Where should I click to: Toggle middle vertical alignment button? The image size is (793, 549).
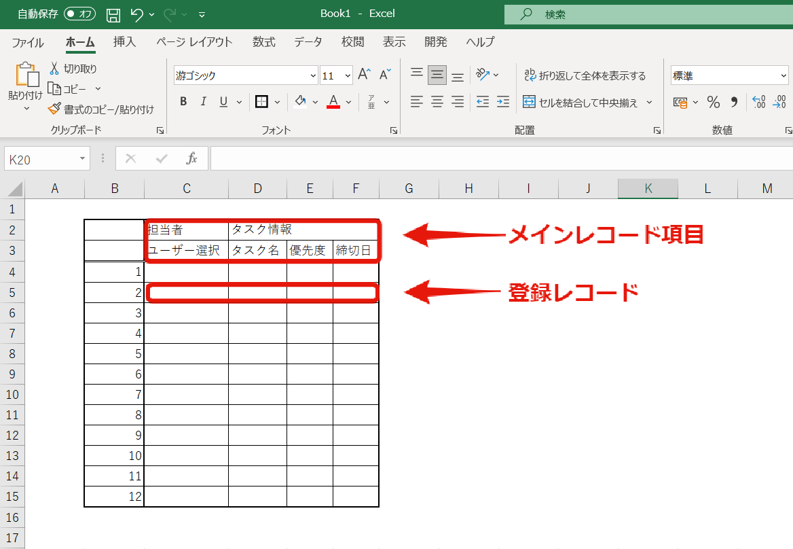click(437, 75)
